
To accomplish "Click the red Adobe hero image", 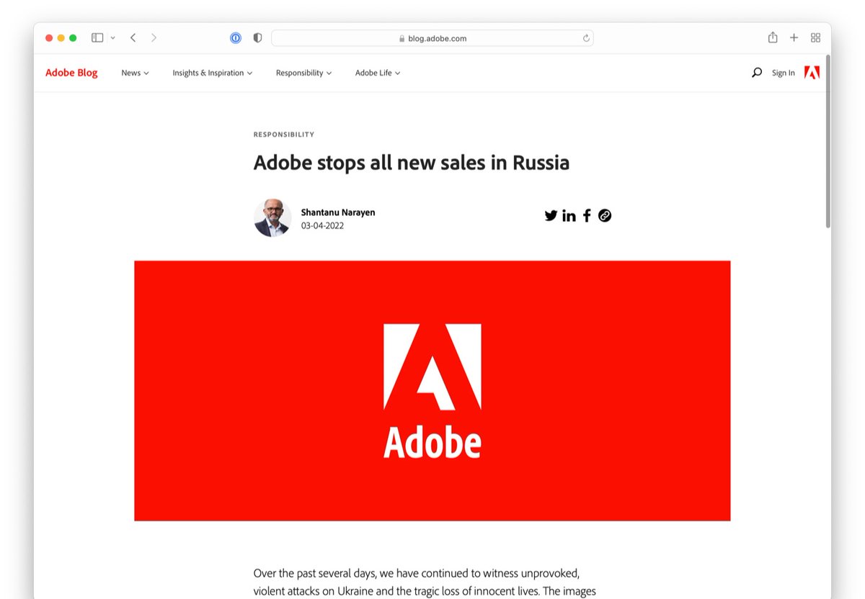I will 432,391.
